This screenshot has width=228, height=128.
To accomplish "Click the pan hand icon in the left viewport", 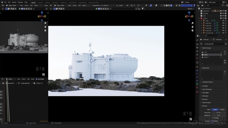I will [45, 27].
